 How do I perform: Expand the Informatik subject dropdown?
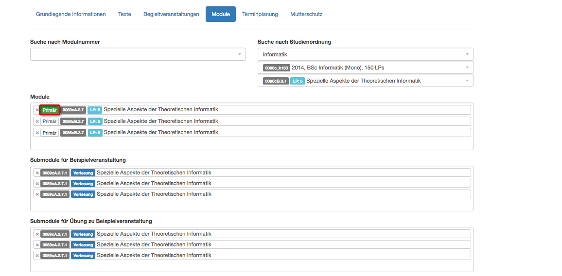[x=365, y=54]
